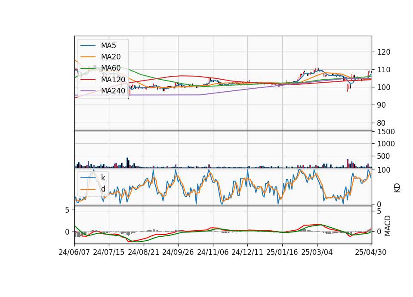Click the k legend label in KD panel
413x297 pixels.
point(103,178)
